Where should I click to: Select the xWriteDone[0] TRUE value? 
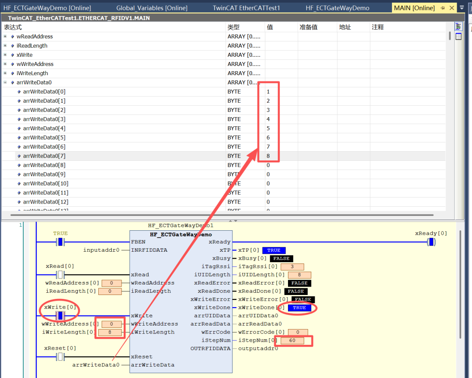coord(299,308)
